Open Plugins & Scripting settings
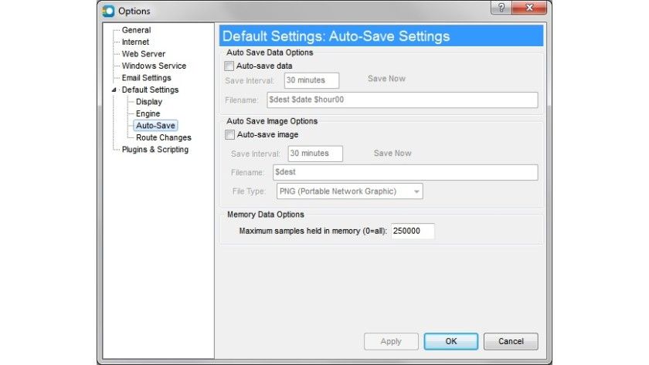Image resolution: width=649 pixels, height=365 pixels. [155, 150]
